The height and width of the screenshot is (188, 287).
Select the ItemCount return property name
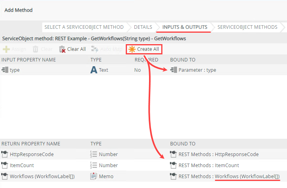tap(22, 165)
